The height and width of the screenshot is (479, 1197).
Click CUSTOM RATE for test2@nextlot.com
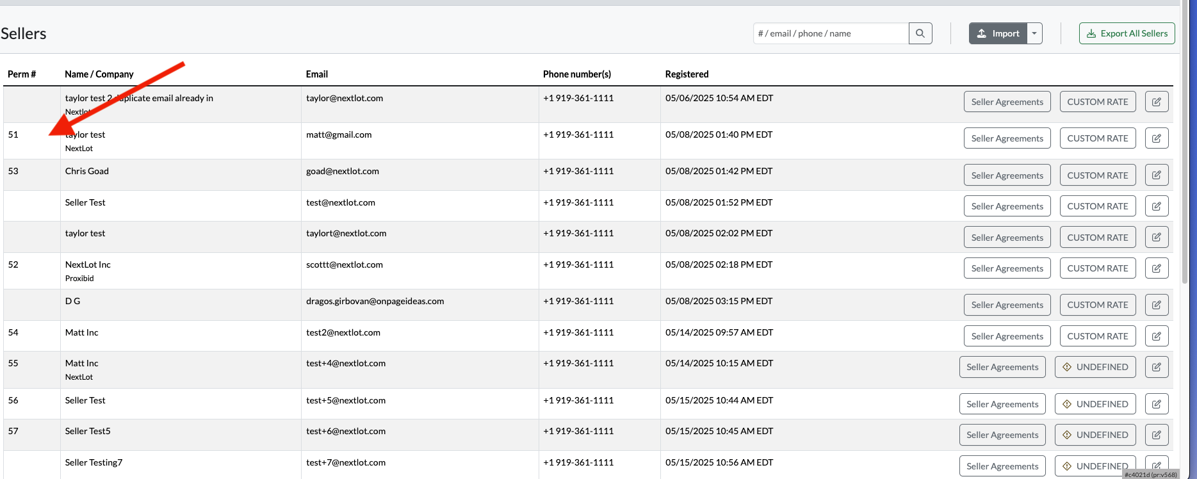point(1098,336)
